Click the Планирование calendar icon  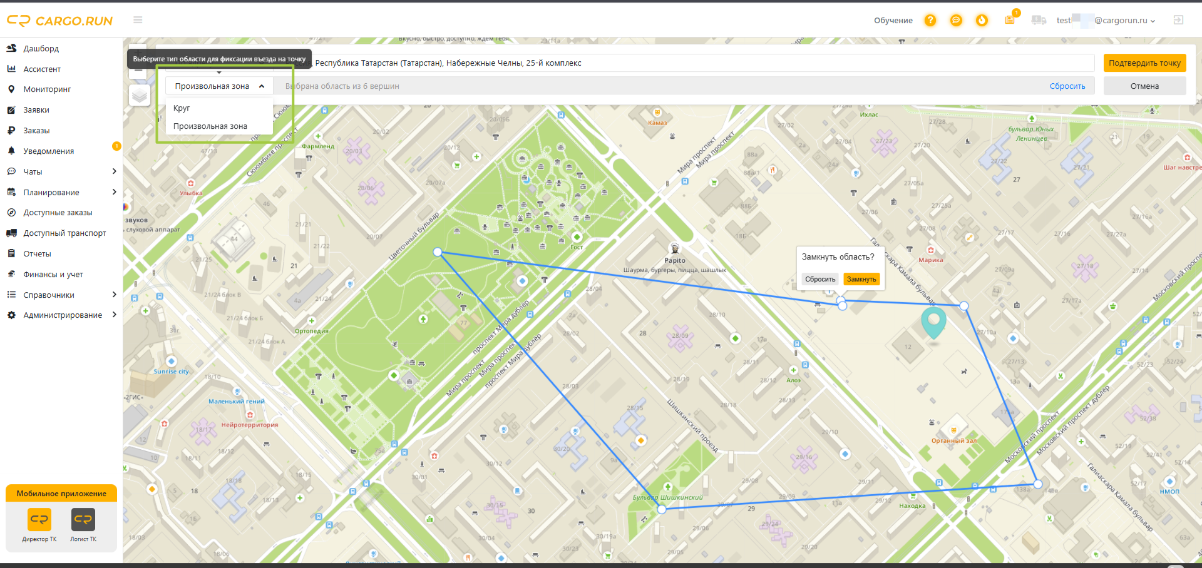[11, 192]
